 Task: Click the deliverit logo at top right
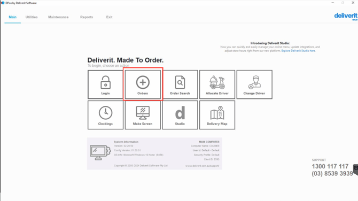pos(346,16)
